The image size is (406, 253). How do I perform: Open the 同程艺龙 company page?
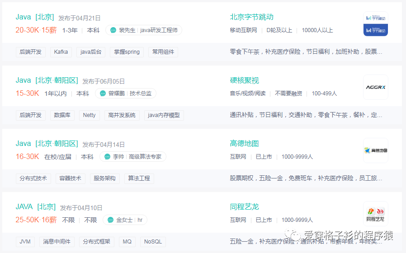[245, 207]
